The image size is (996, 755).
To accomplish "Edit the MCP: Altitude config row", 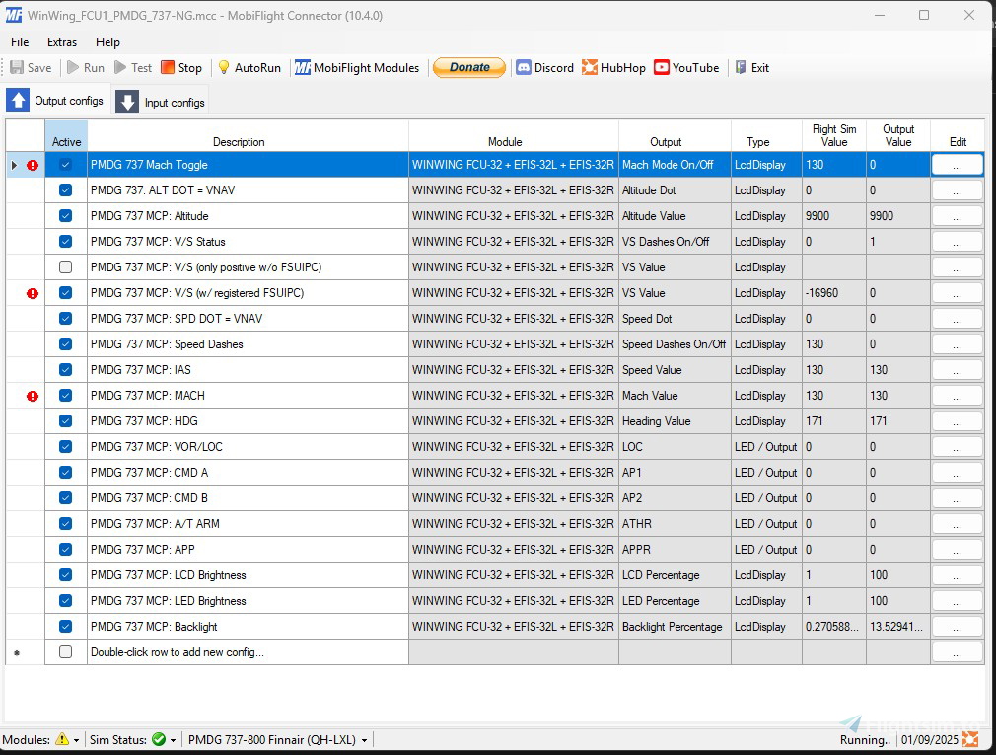I will pos(957,216).
